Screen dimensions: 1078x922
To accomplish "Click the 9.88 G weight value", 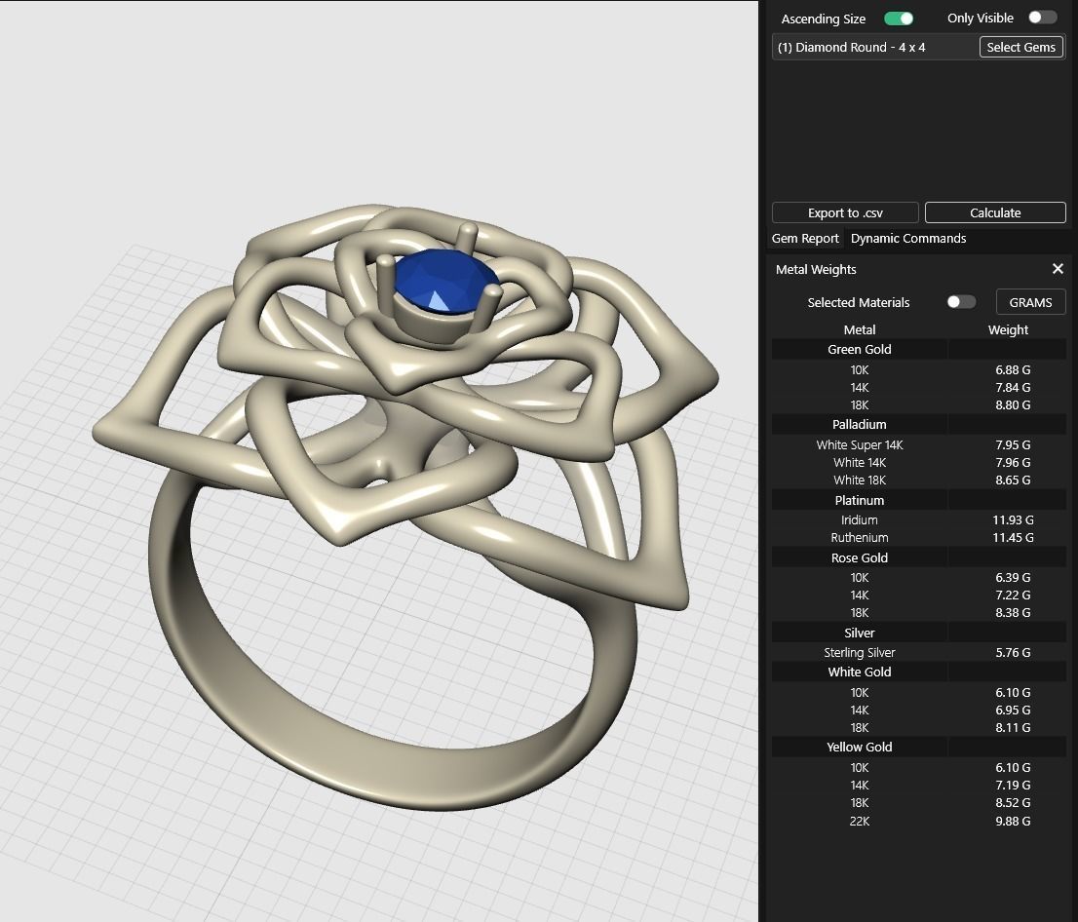I will tap(1013, 821).
